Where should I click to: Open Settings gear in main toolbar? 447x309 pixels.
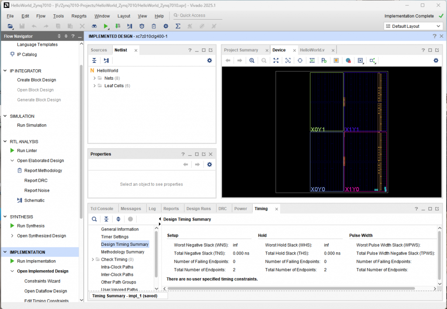tap(165, 26)
